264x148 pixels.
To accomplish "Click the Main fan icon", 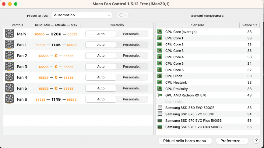I will 10,34.
